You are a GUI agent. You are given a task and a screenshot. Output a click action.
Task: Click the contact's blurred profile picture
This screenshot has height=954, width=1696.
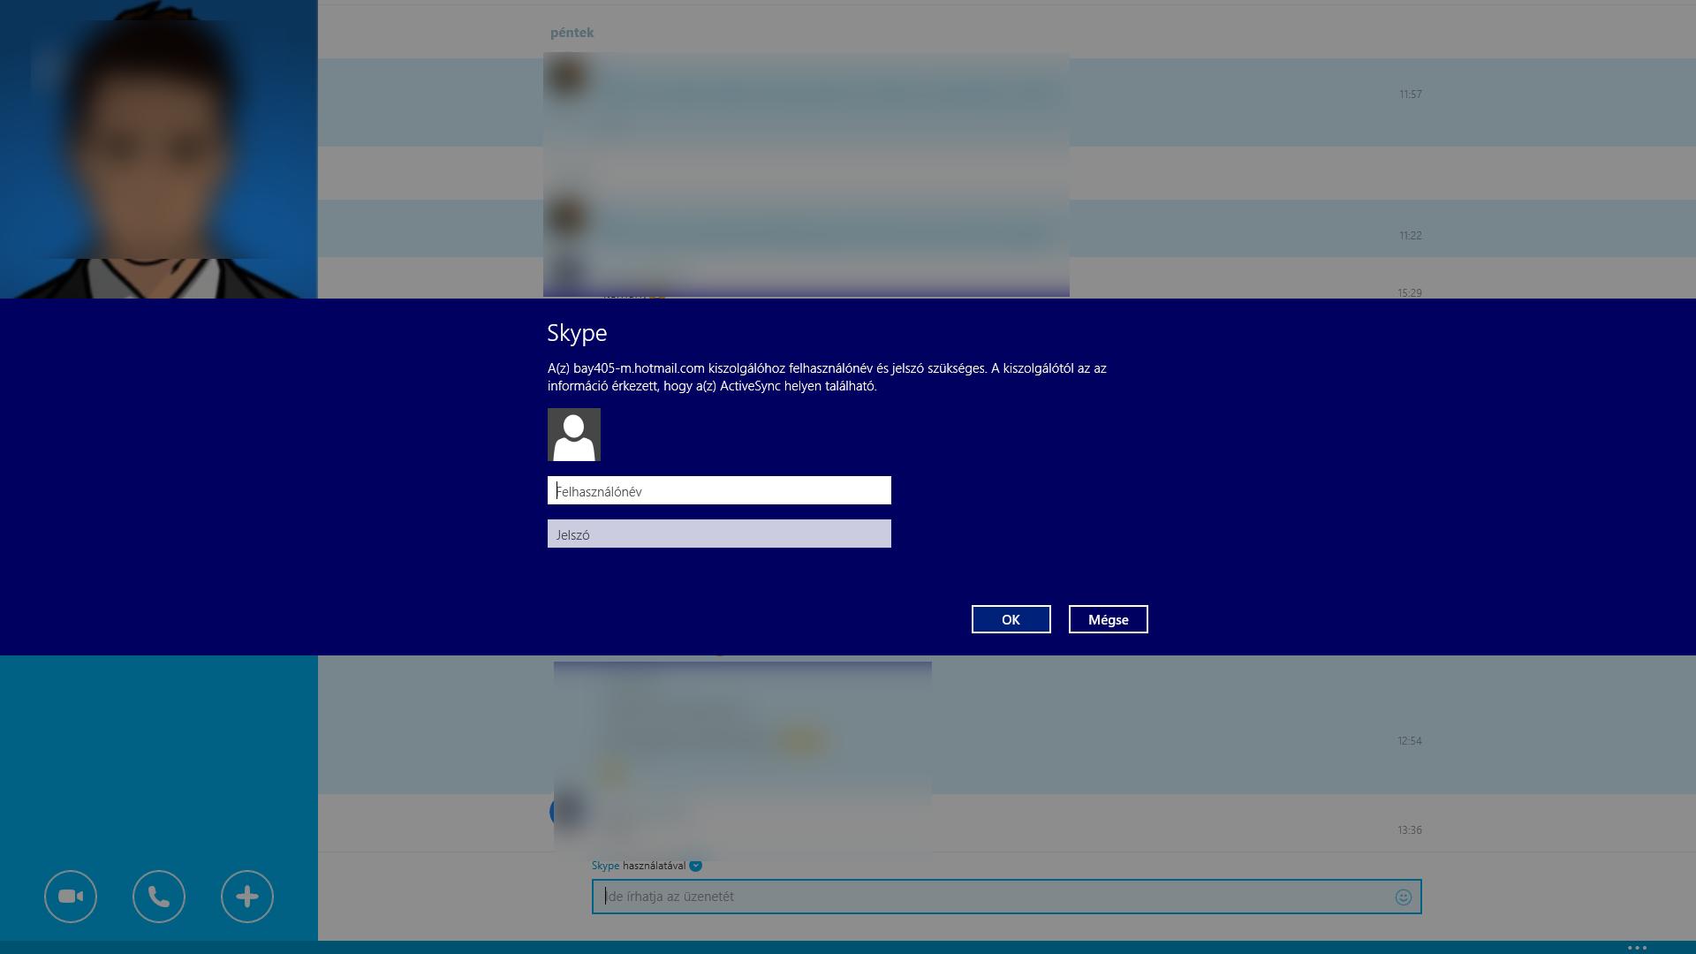point(159,150)
